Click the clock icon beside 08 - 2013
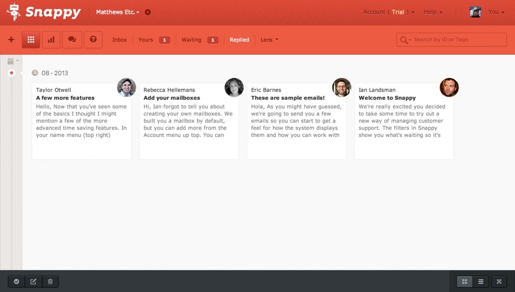 pyautogui.click(x=35, y=73)
